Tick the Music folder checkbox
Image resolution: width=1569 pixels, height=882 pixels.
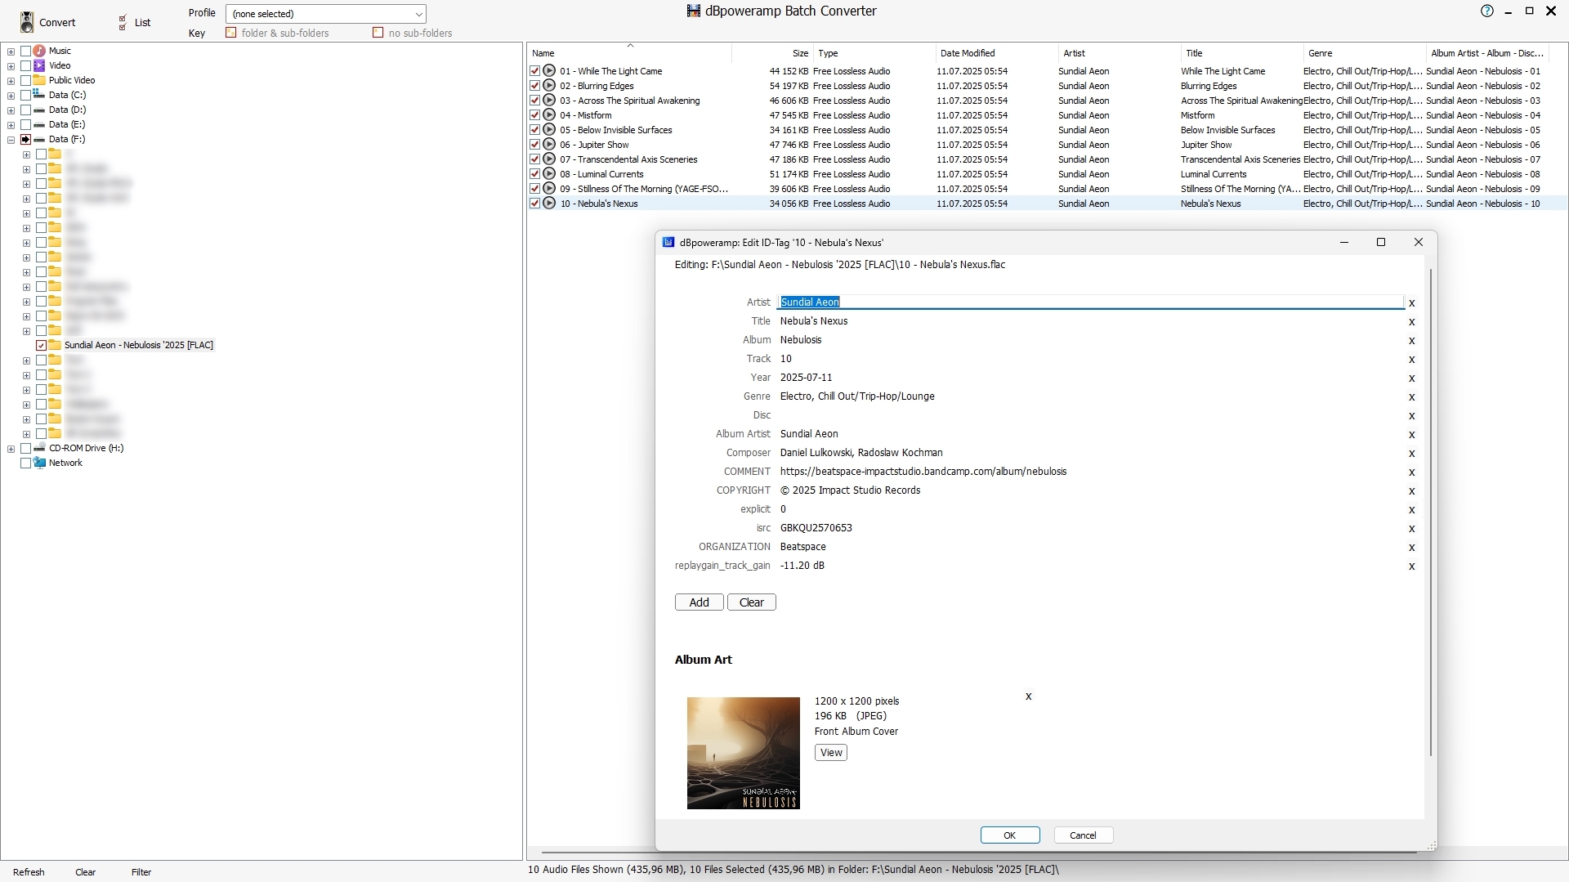(25, 51)
